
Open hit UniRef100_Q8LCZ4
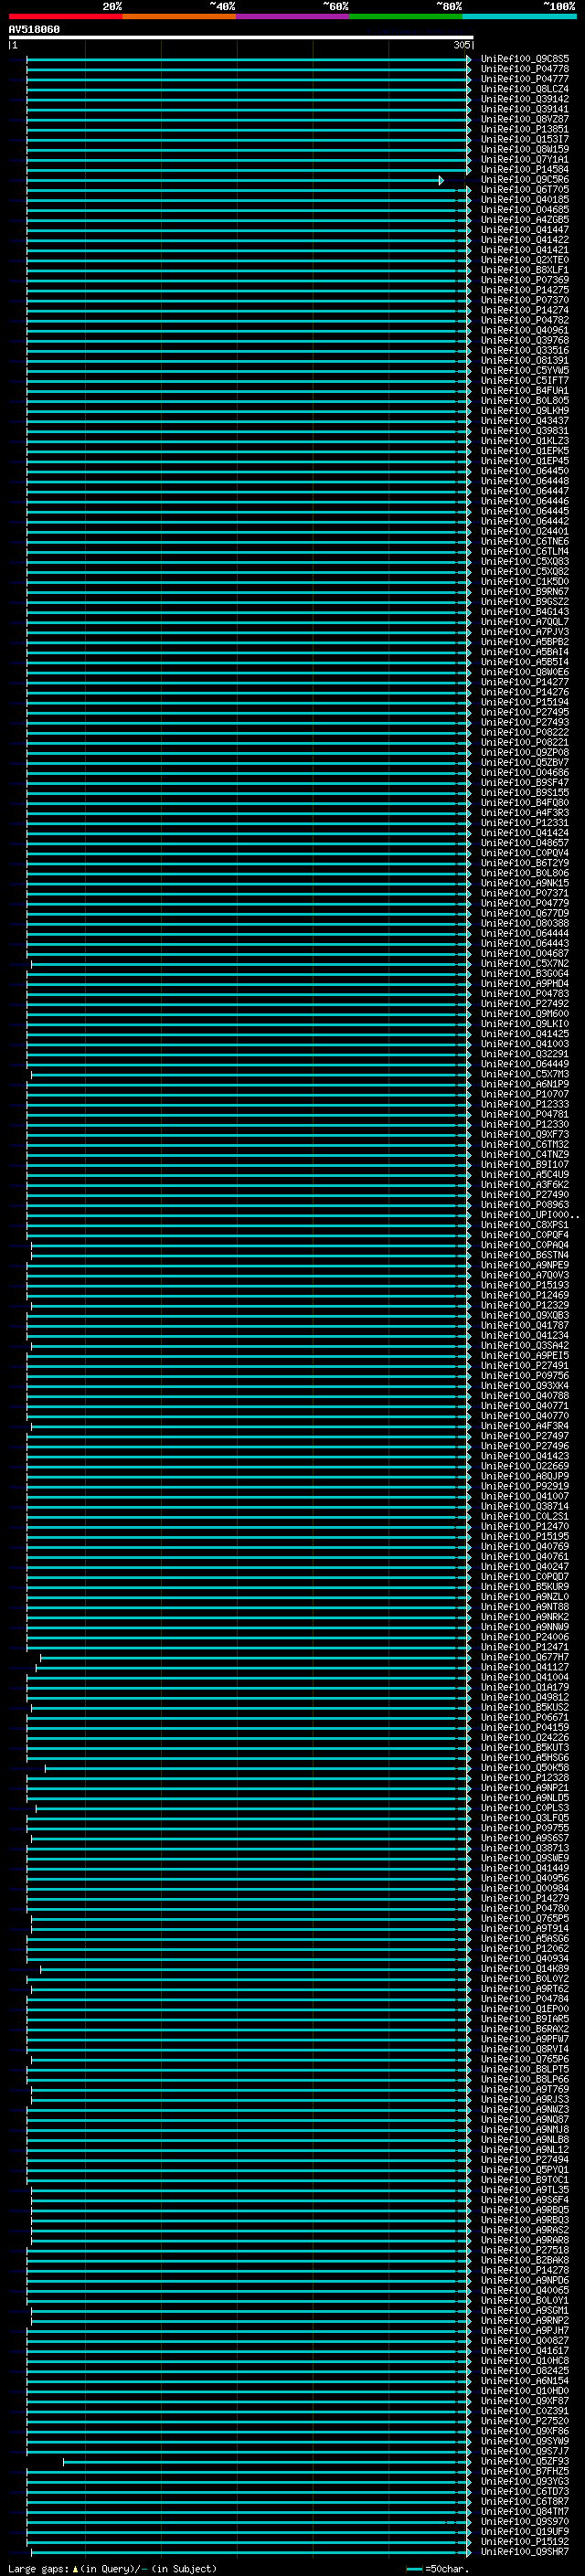(x=524, y=89)
